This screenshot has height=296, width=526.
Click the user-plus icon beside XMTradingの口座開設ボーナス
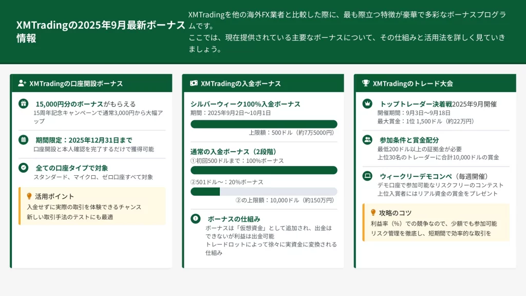pyautogui.click(x=22, y=83)
